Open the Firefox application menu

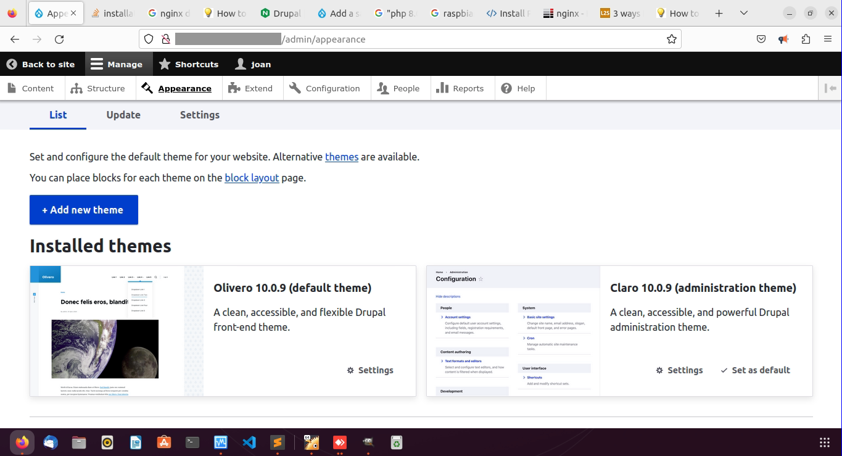pyautogui.click(x=828, y=39)
